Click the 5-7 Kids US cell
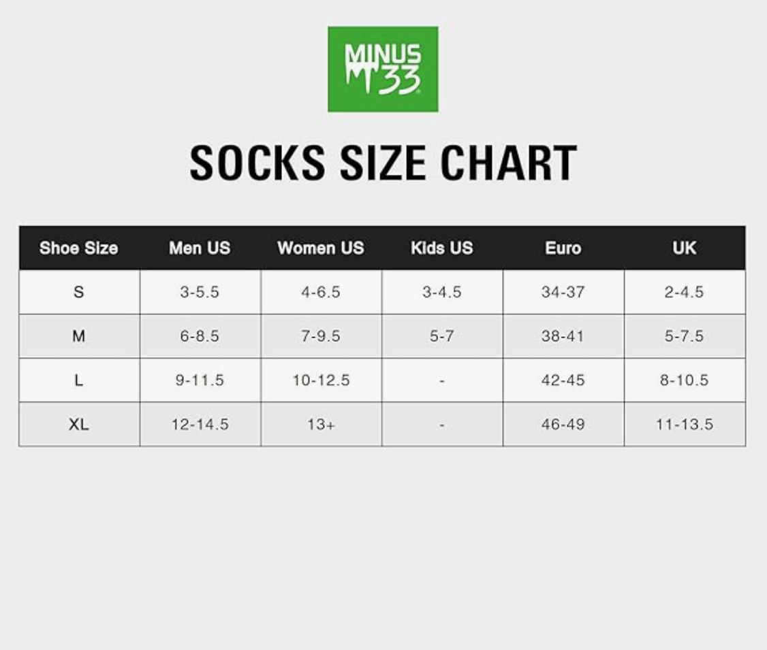 point(441,336)
